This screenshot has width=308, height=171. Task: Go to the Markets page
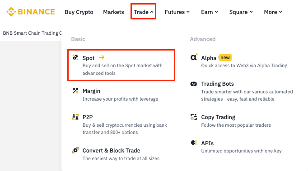113,12
